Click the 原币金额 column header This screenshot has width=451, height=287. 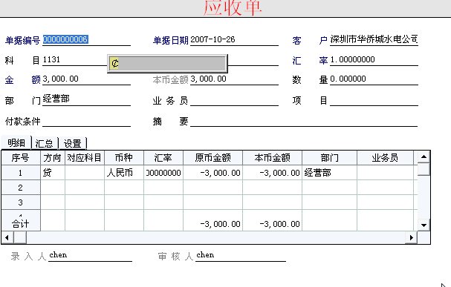[212, 157]
